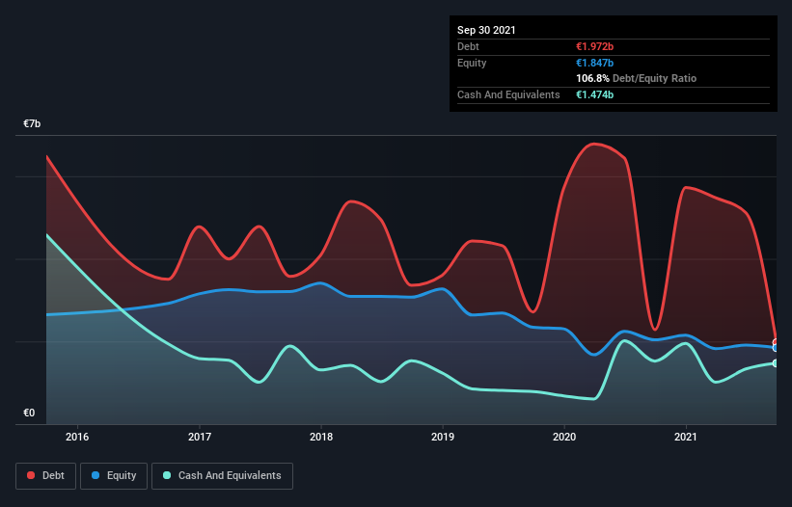
Task: Click the €1.474b cash value
Action: point(594,94)
